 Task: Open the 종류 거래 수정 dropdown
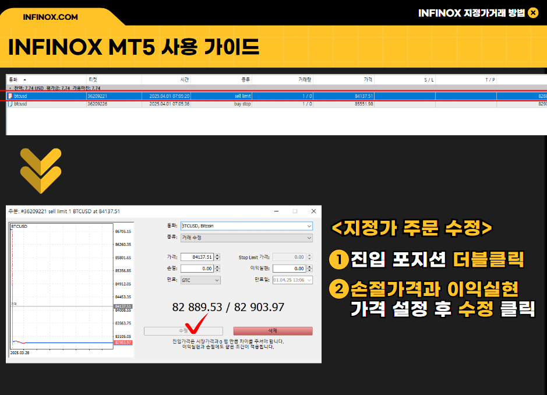(246, 238)
